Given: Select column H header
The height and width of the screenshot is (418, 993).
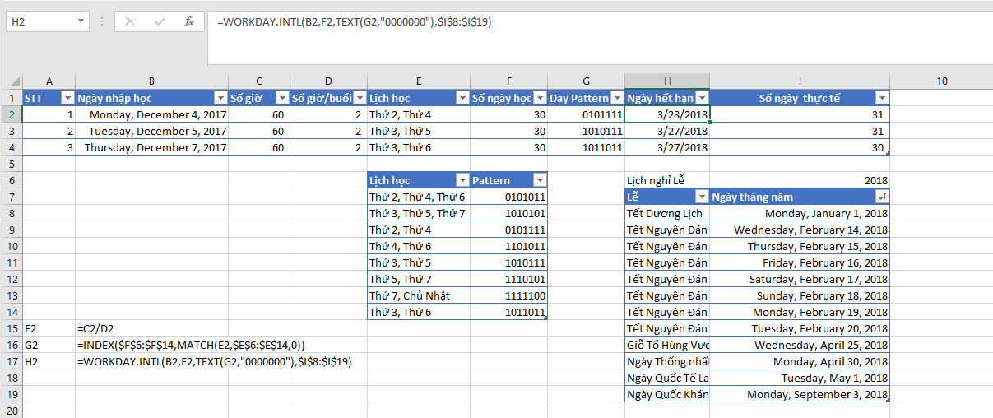Looking at the screenshot, I should [666, 81].
